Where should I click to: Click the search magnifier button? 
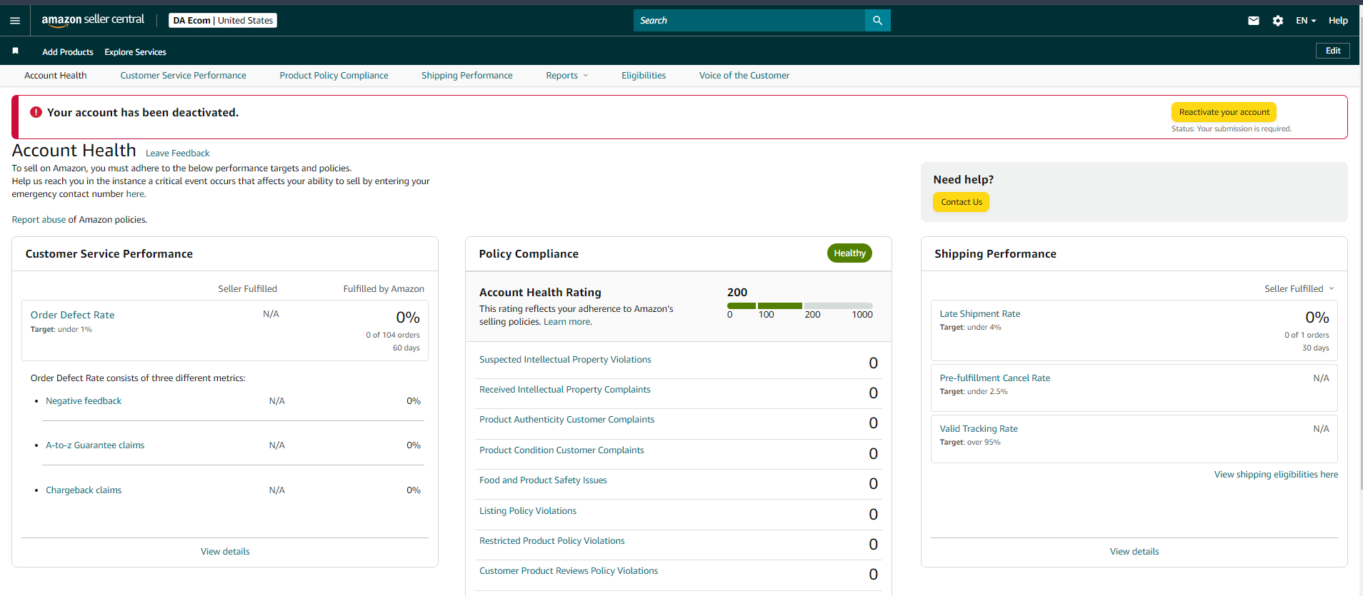[877, 21]
